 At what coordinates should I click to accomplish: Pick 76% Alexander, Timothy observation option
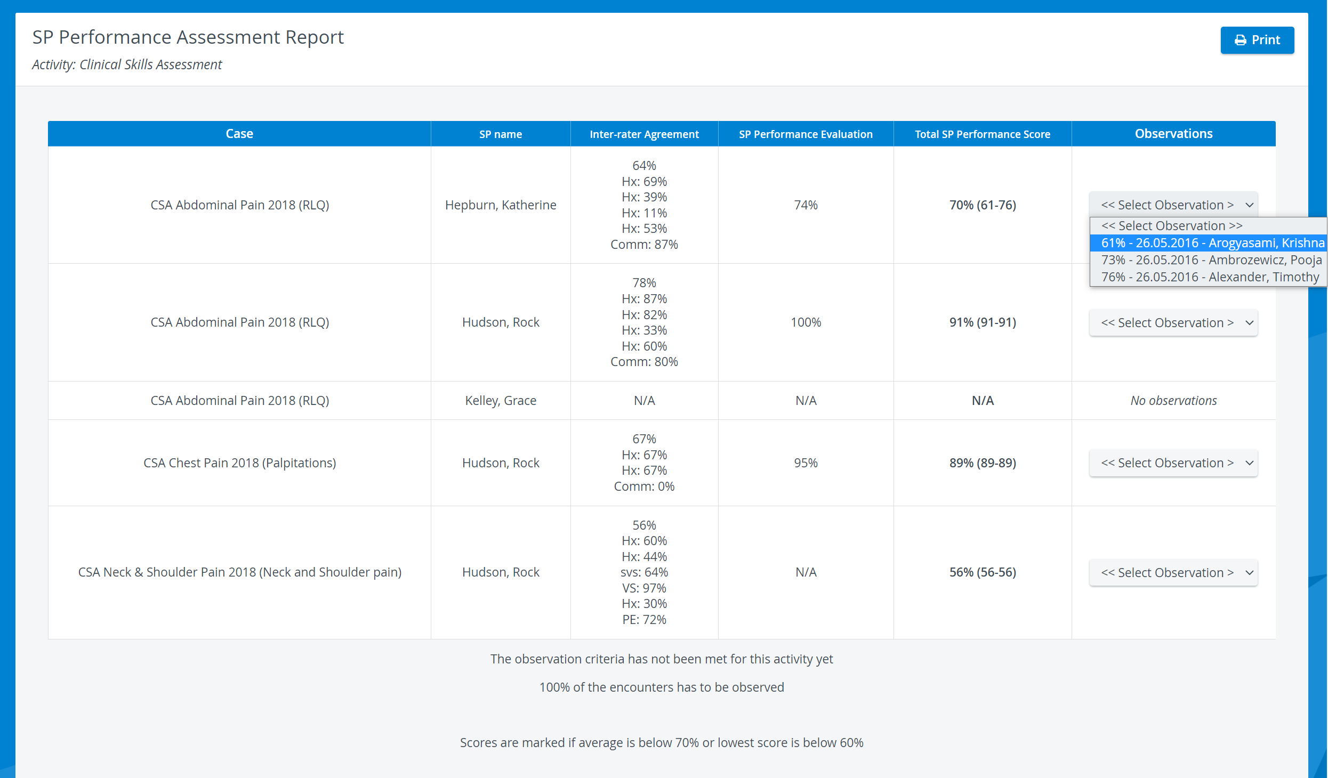[x=1209, y=277]
